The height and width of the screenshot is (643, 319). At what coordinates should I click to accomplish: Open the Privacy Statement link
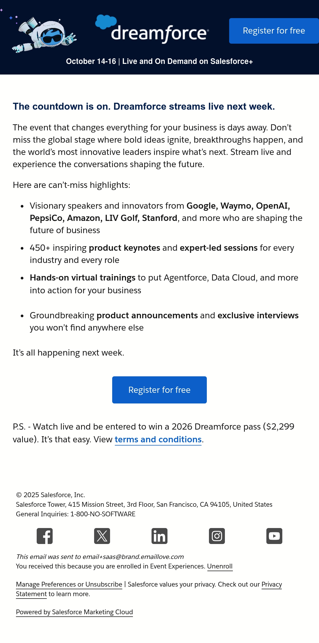(272, 584)
